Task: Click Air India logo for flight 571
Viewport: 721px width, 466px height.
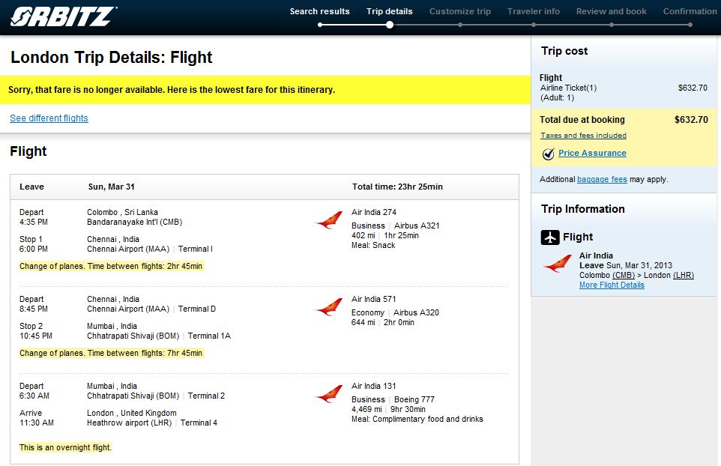Action: [329, 307]
